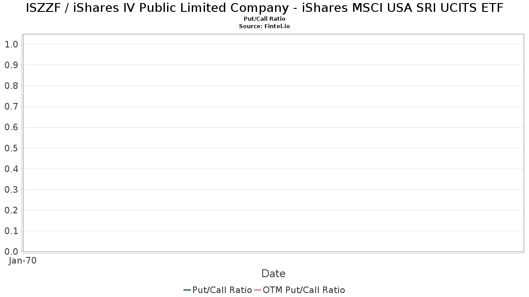The width and height of the screenshot is (529, 297).
Task: Select the Jan-70 x-axis tick label
Action: point(22,260)
